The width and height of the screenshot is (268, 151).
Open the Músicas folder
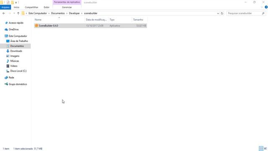[x=15, y=61]
